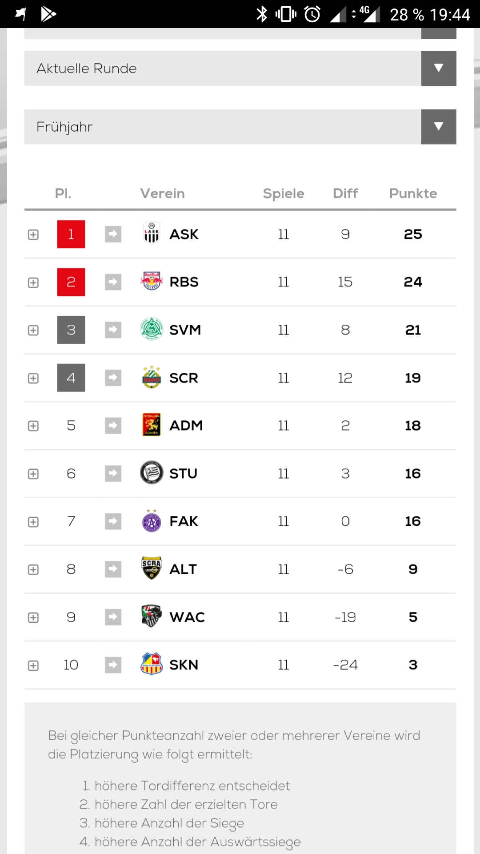Tap the Red Bull Salzburg crest

pyautogui.click(x=152, y=282)
